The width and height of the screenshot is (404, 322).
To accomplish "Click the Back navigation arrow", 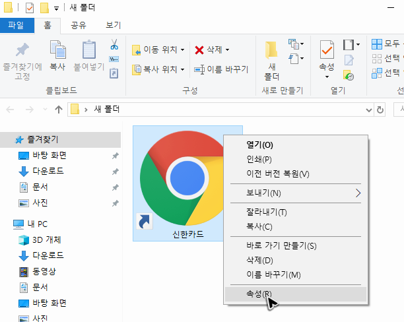I will [10, 110].
